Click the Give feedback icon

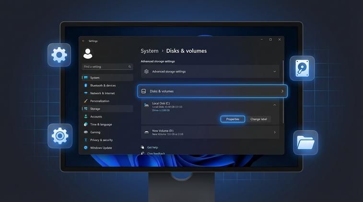(142, 153)
